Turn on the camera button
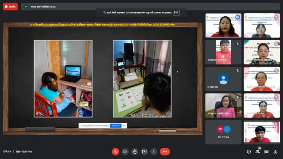283x159 pixels. point(125,151)
